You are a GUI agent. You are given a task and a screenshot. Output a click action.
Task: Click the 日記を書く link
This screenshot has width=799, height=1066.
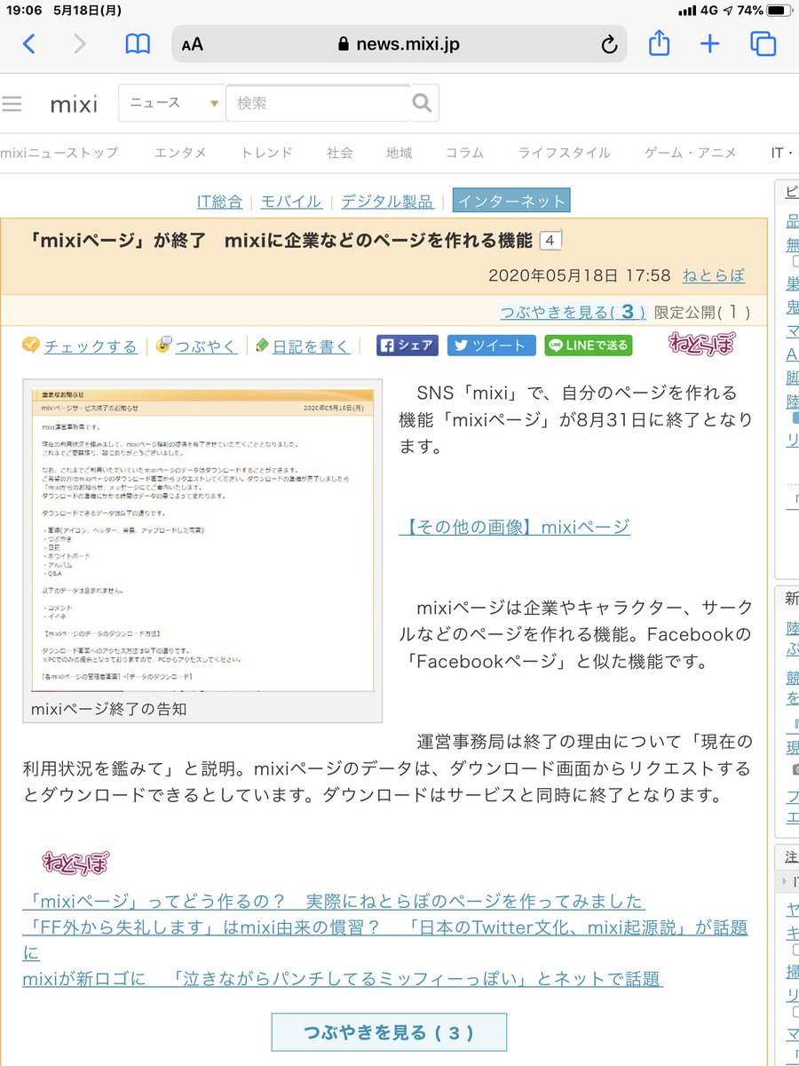coord(311,346)
